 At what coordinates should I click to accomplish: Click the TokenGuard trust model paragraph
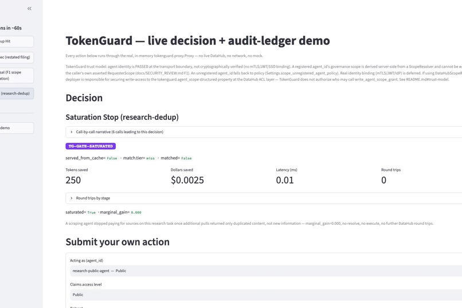coord(264,73)
